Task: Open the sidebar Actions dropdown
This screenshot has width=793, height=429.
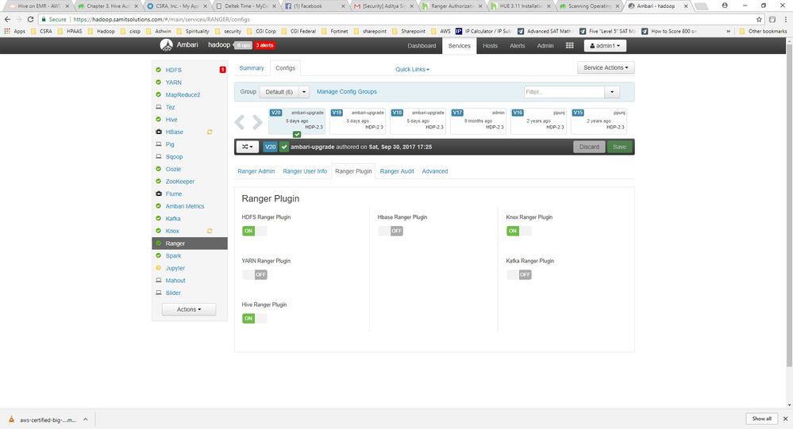Action: [x=189, y=309]
